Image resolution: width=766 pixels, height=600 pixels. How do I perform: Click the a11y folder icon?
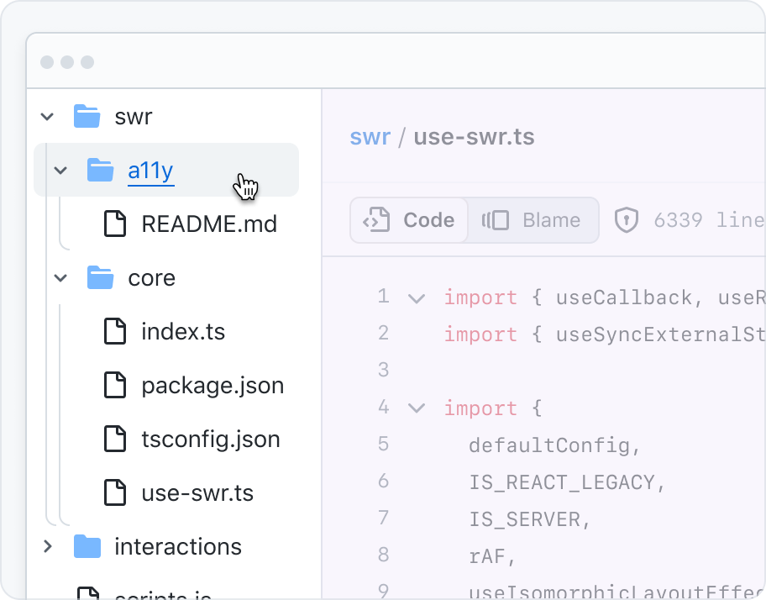tap(100, 170)
